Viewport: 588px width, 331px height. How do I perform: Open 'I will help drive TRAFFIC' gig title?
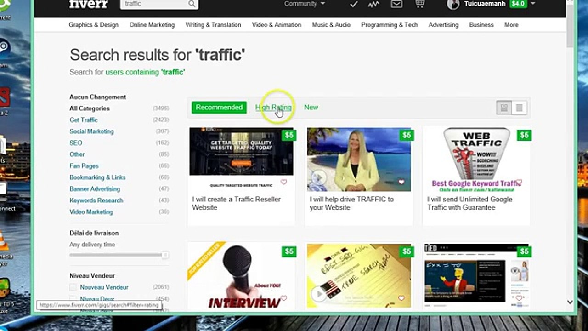click(x=351, y=203)
